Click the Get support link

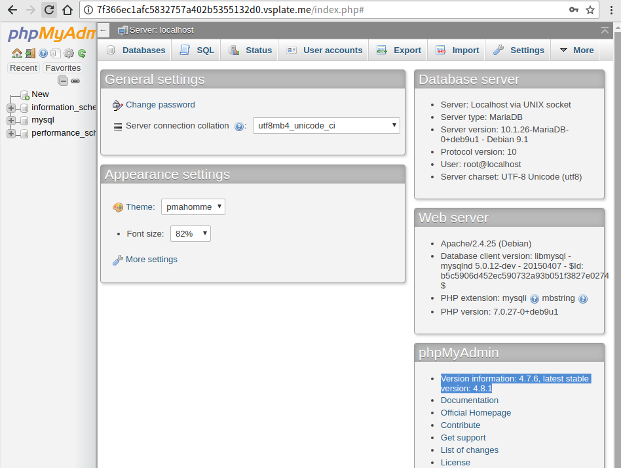pyautogui.click(x=463, y=438)
